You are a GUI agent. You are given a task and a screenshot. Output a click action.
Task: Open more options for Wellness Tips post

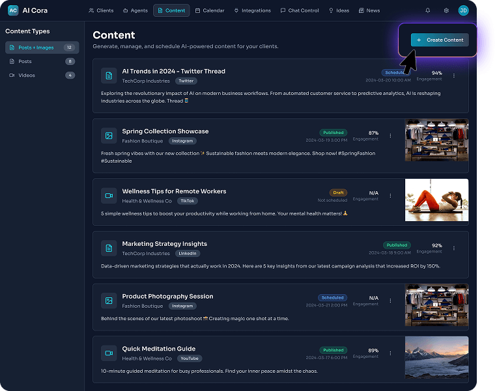click(390, 196)
